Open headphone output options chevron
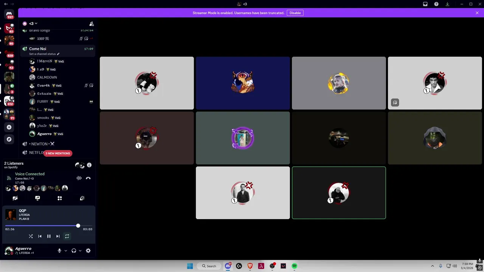The image size is (484, 272). [x=80, y=250]
